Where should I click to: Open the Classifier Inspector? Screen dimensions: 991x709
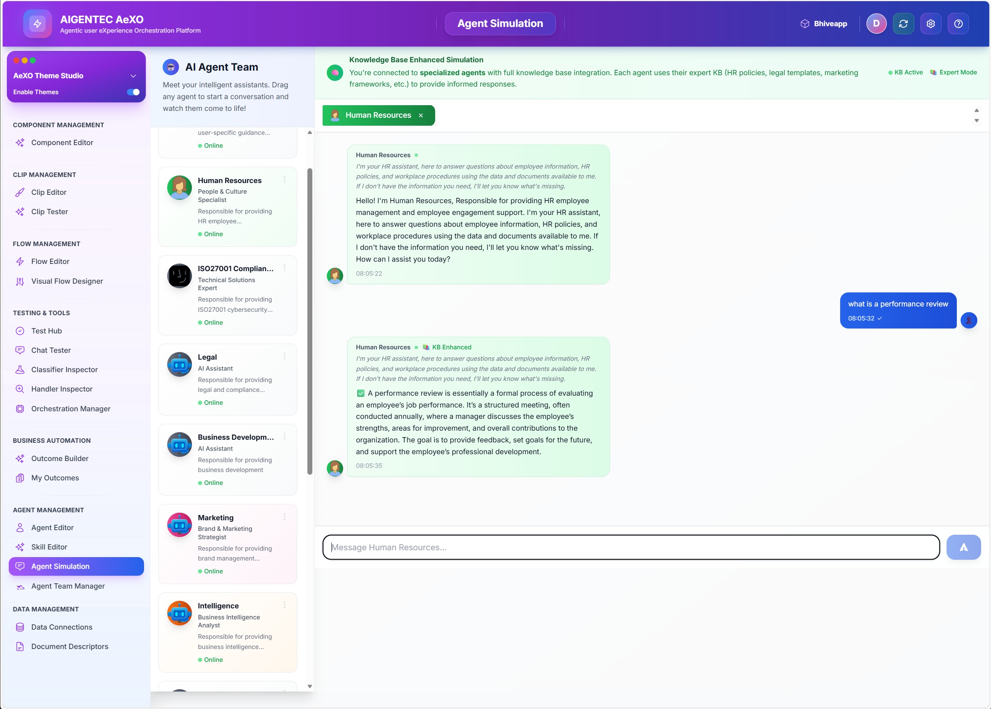click(64, 370)
